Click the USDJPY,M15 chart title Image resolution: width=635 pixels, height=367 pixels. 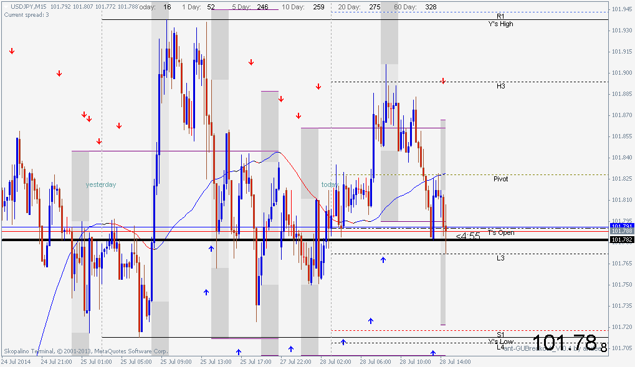[x=28, y=6]
